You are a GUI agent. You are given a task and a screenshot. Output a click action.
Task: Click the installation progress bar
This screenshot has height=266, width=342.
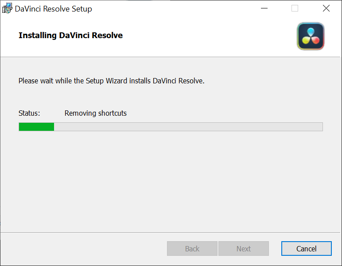(171, 127)
